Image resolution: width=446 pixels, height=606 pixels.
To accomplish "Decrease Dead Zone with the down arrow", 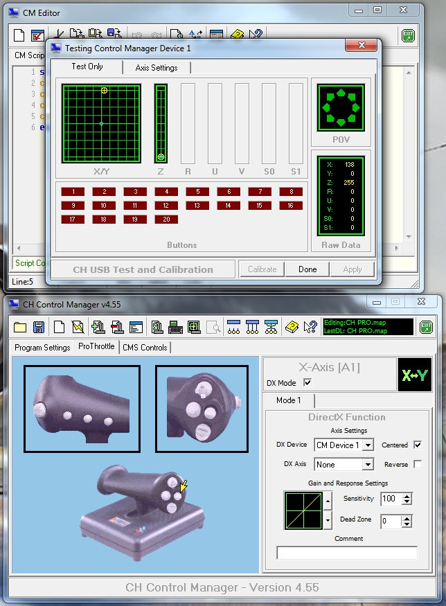I will tap(407, 524).
